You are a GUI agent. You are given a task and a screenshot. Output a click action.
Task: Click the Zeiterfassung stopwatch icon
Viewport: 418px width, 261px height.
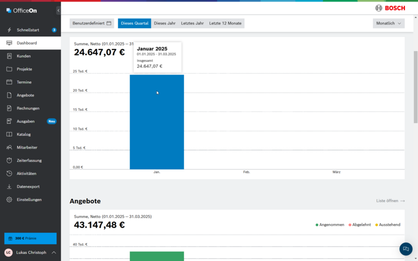pos(9,160)
